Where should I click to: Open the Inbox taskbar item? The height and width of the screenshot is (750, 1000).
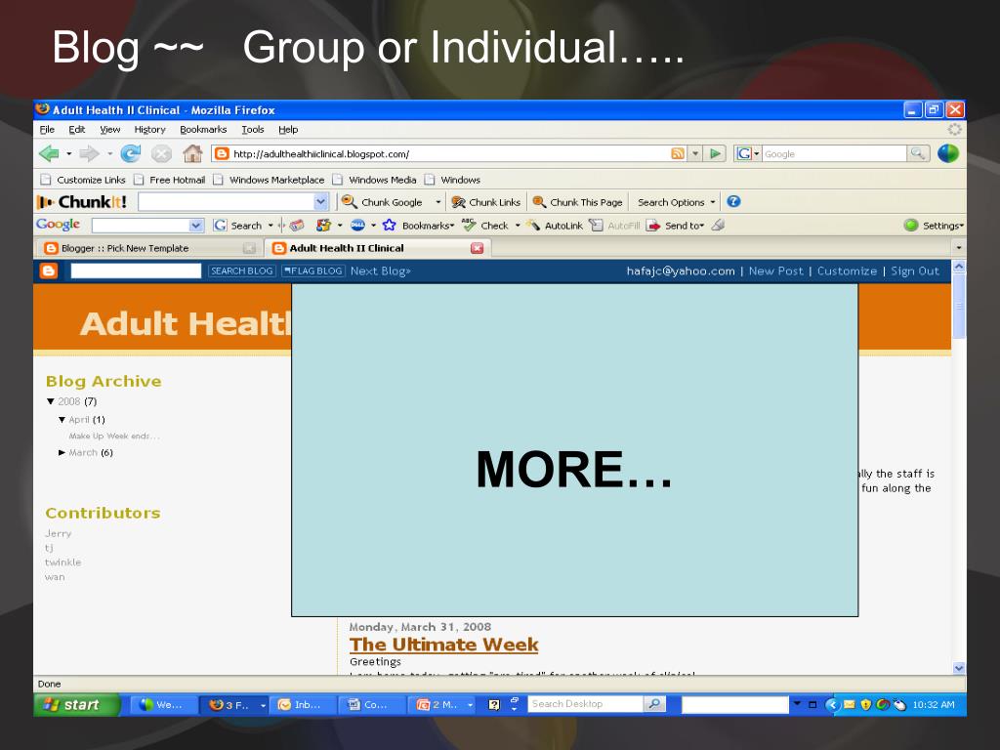pyautogui.click(x=305, y=705)
